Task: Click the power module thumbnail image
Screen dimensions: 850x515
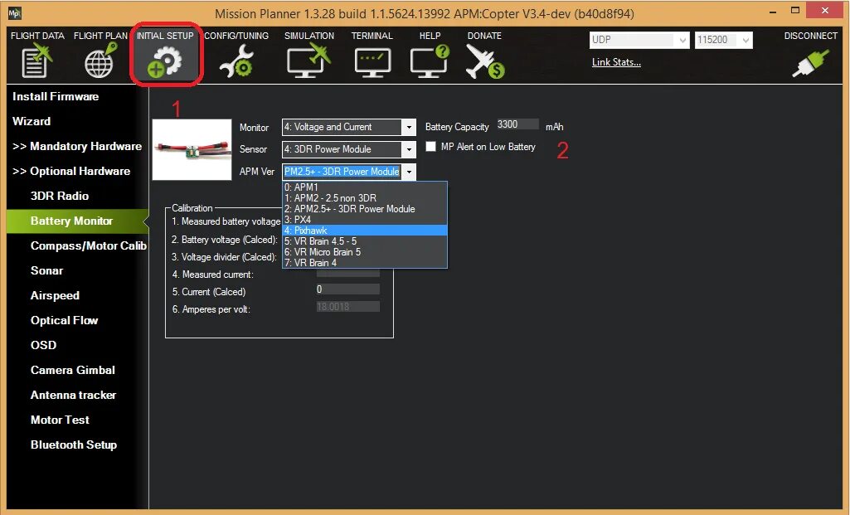Action: tap(192, 149)
